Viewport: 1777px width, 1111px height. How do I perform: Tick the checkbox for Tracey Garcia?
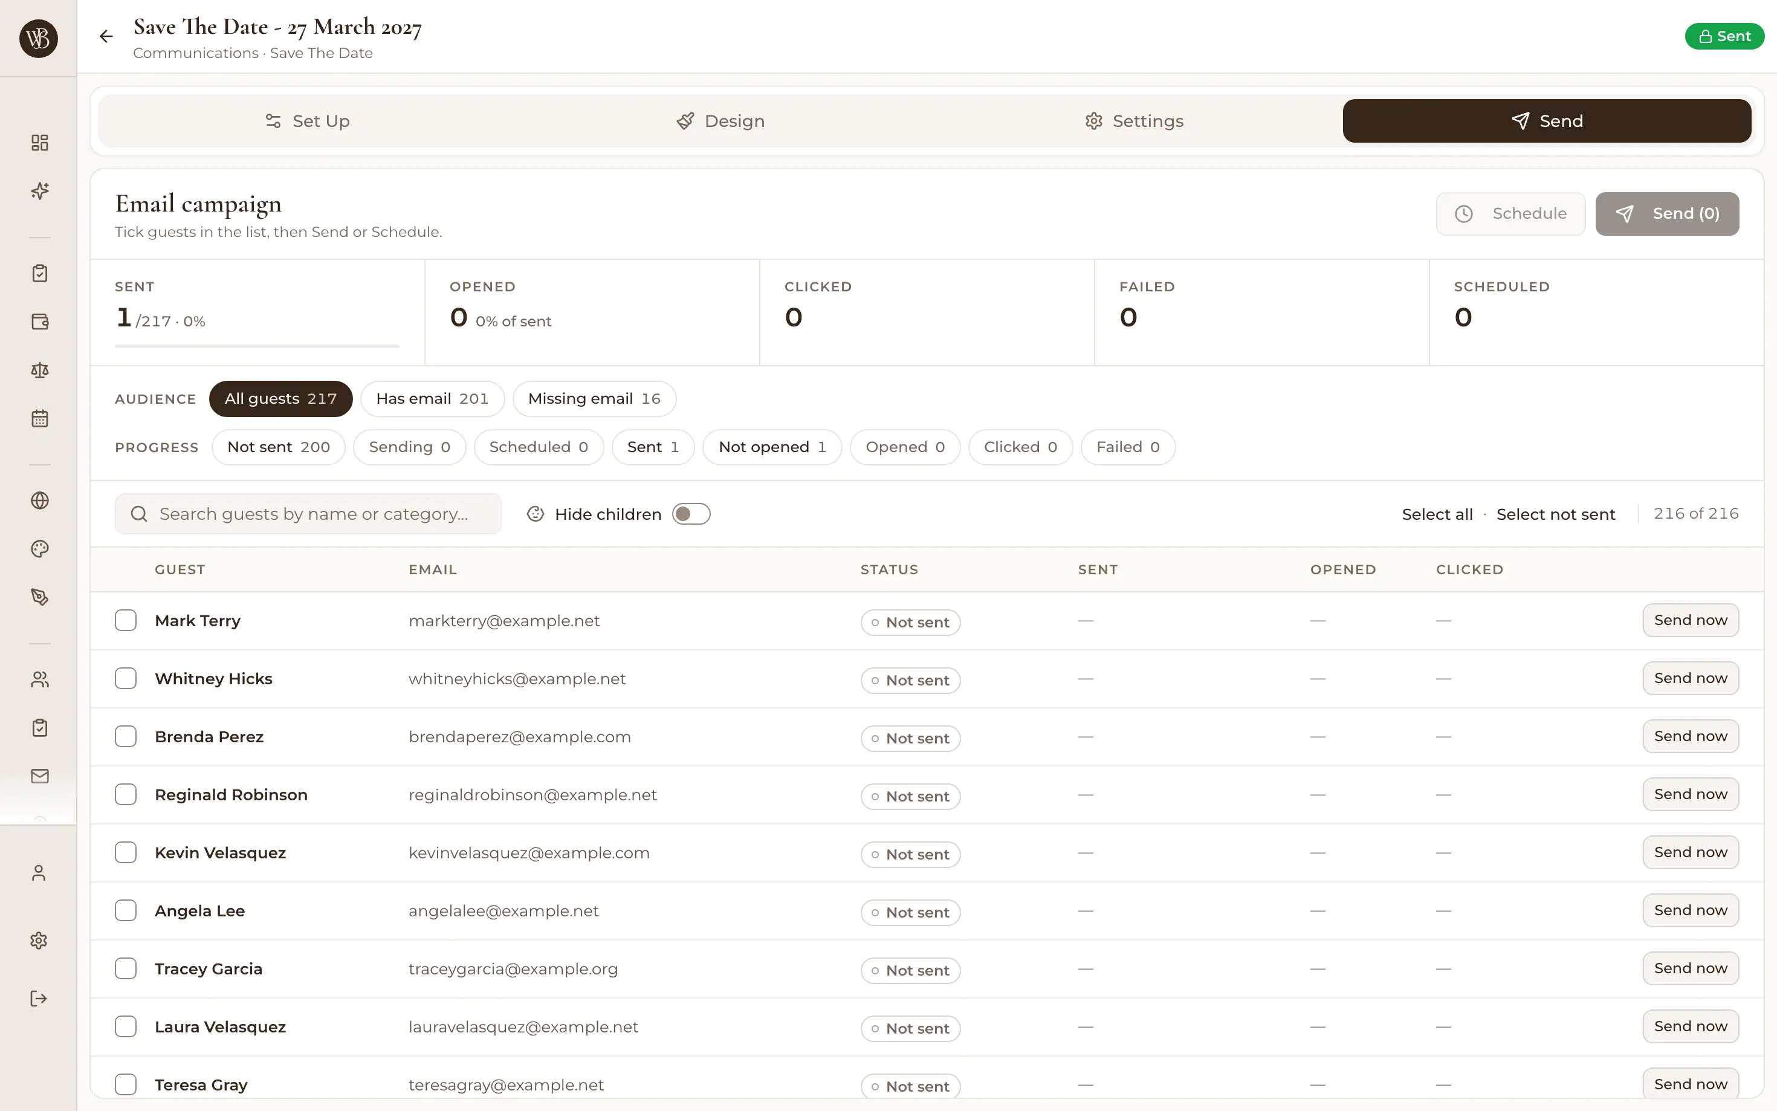click(x=126, y=968)
